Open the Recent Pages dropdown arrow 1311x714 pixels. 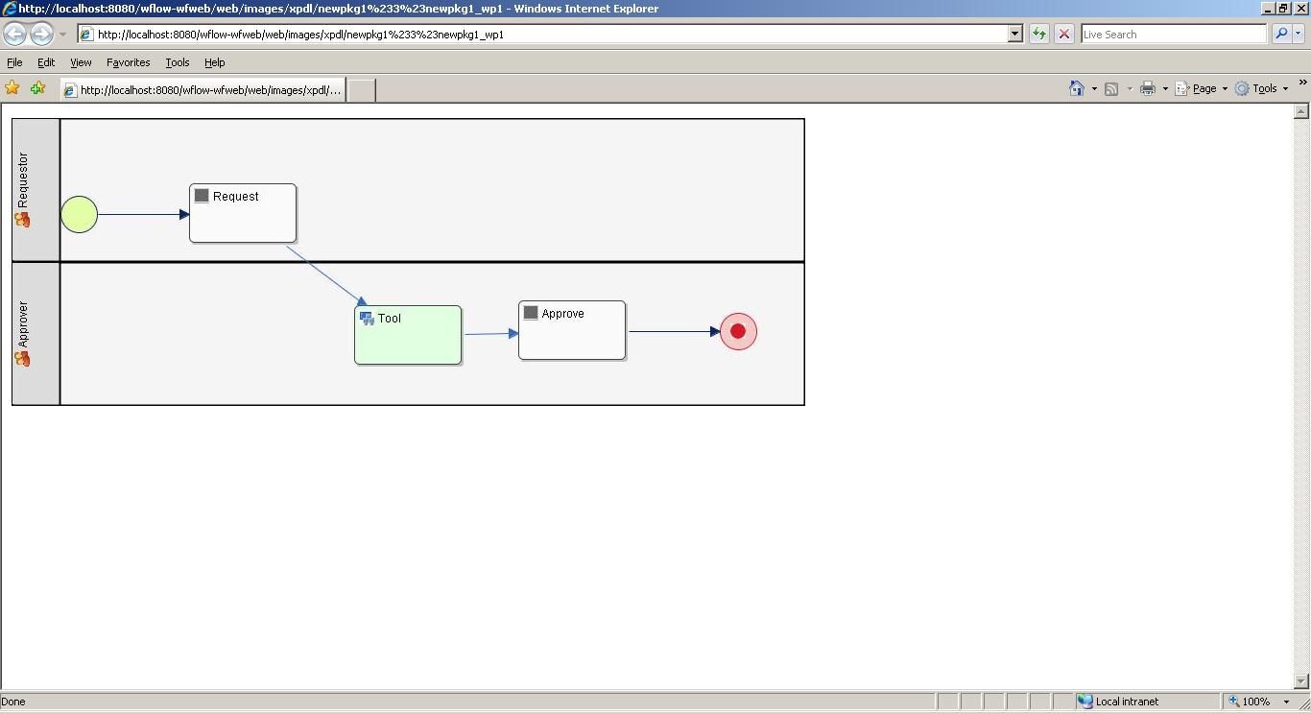coord(62,34)
